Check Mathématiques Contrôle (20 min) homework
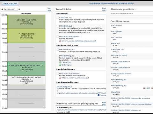Viewport: 153px width, 114px height. [x=57, y=49]
